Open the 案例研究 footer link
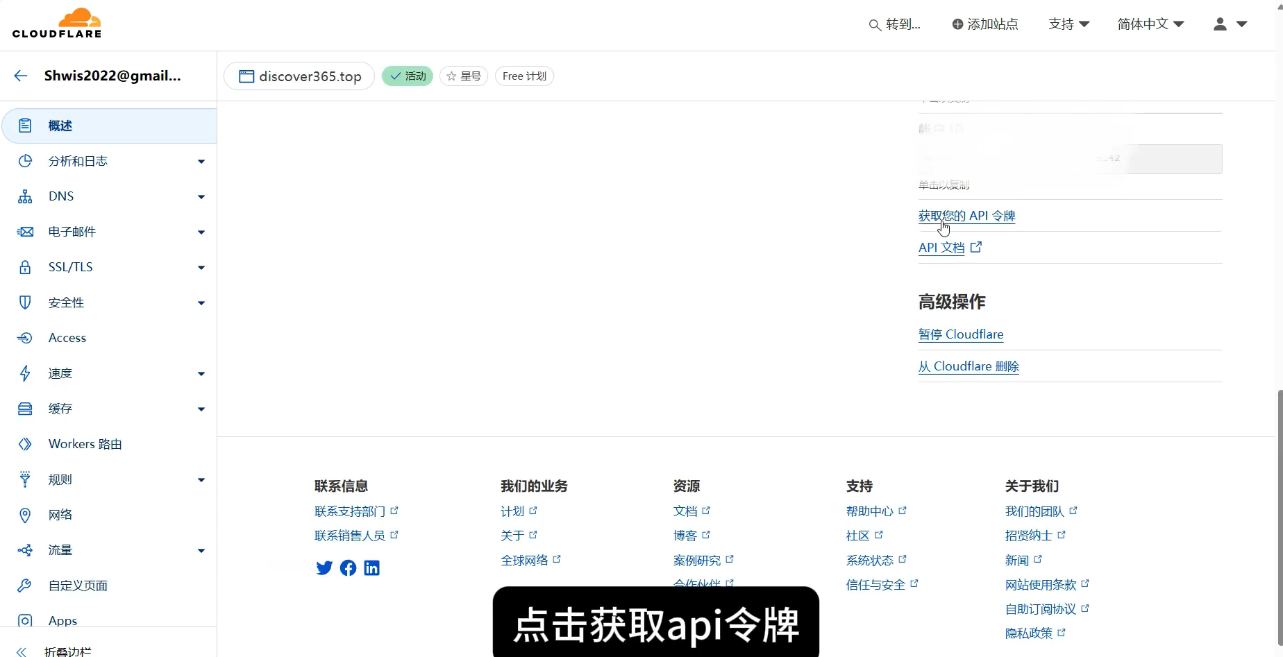Image resolution: width=1283 pixels, height=657 pixels. [703, 561]
